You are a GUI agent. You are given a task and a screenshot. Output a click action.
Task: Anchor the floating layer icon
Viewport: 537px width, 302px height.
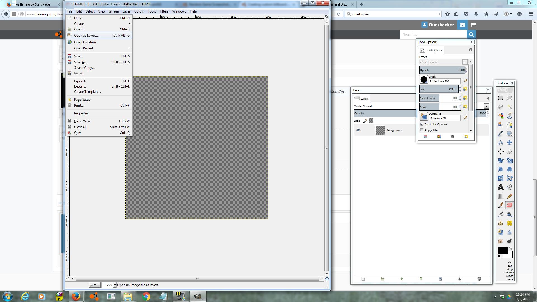click(x=460, y=279)
